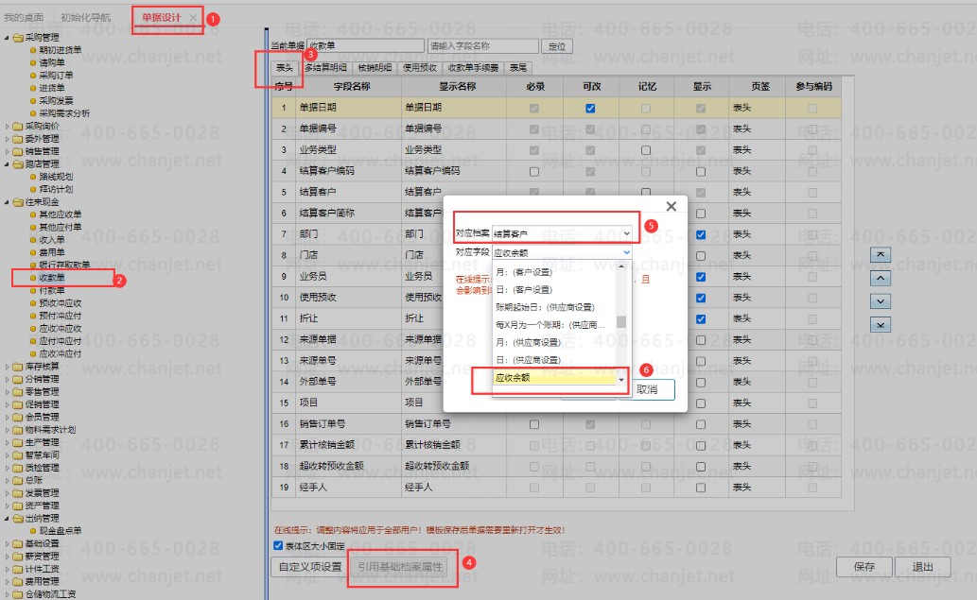Expand the 库存核算 tree folder
977x600 pixels.
[8, 367]
